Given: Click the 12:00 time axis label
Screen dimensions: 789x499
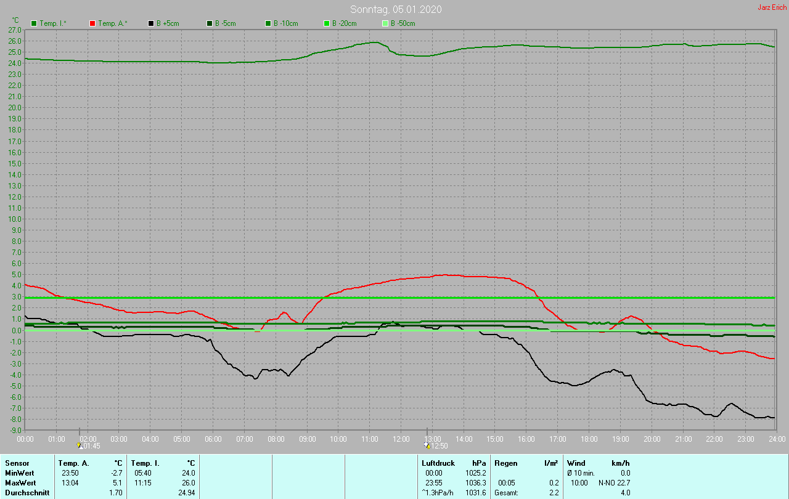Looking at the screenshot, I should pyautogui.click(x=401, y=439).
